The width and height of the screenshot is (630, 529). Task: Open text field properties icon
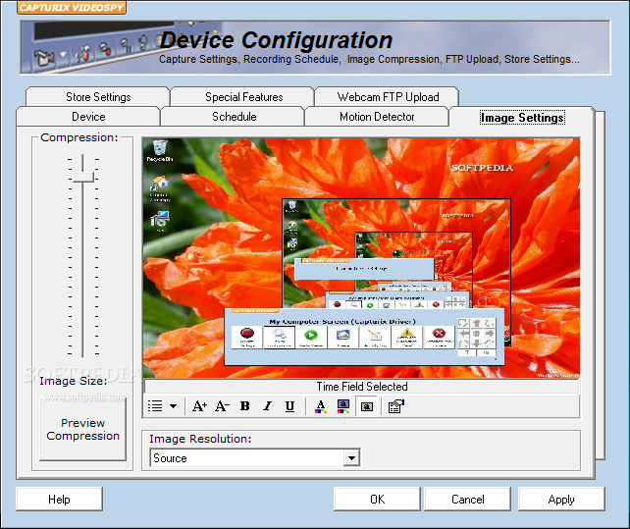[x=395, y=406]
